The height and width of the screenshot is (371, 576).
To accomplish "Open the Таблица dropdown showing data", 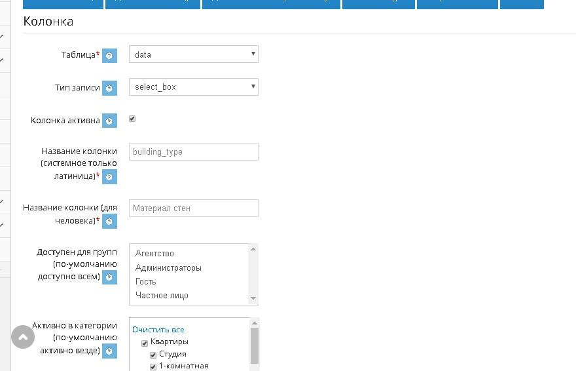I will (x=194, y=54).
